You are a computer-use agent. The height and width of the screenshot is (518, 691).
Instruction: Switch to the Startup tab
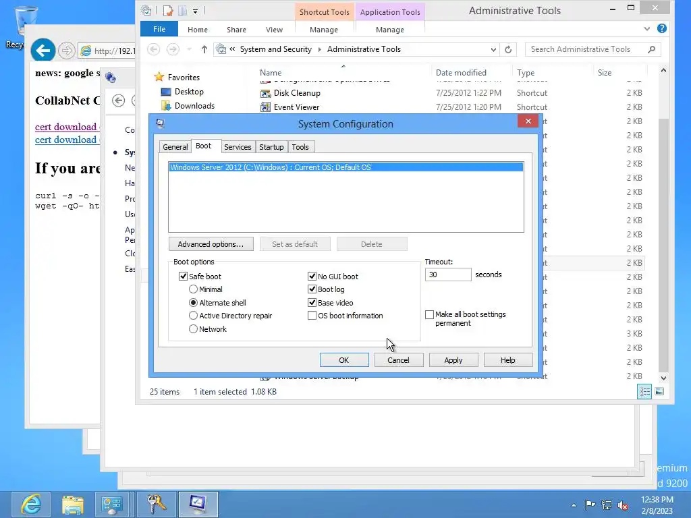pos(271,147)
